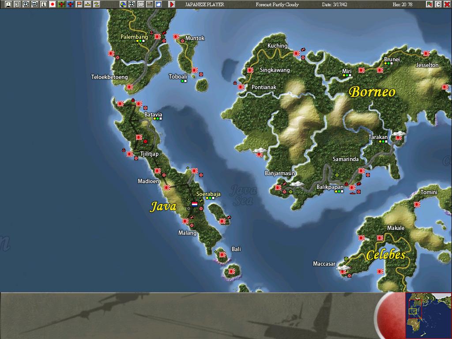Click the double yellow ships toolbar icon
This screenshot has height=339, width=452.
click(x=97, y=4)
